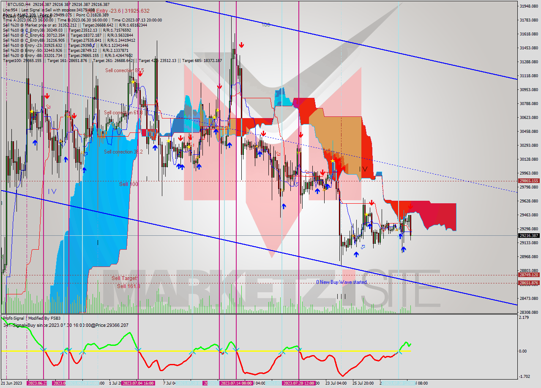Viewport: 541px width, 388px height.
Task: Click the 31783.080 price axis value
Action: (x=529, y=20)
